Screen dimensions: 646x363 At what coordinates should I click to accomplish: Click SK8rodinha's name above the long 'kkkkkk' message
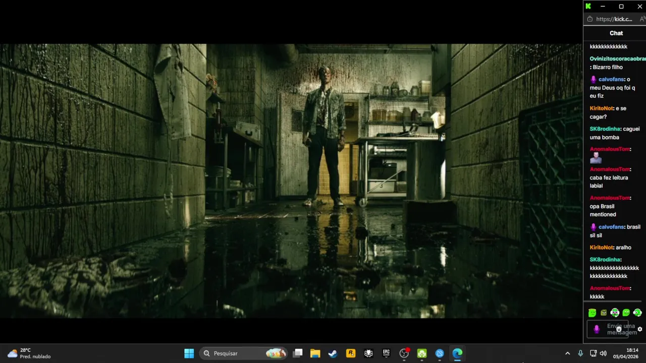tap(605, 260)
